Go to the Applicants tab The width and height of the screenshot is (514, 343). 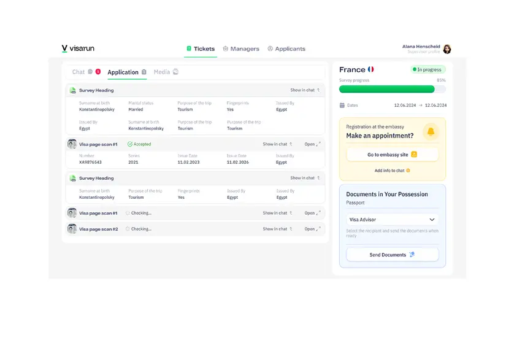(286, 49)
